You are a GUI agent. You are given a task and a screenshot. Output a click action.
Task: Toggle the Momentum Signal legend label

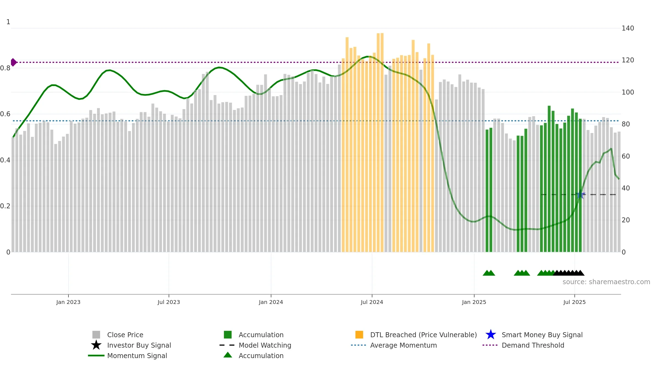click(137, 356)
